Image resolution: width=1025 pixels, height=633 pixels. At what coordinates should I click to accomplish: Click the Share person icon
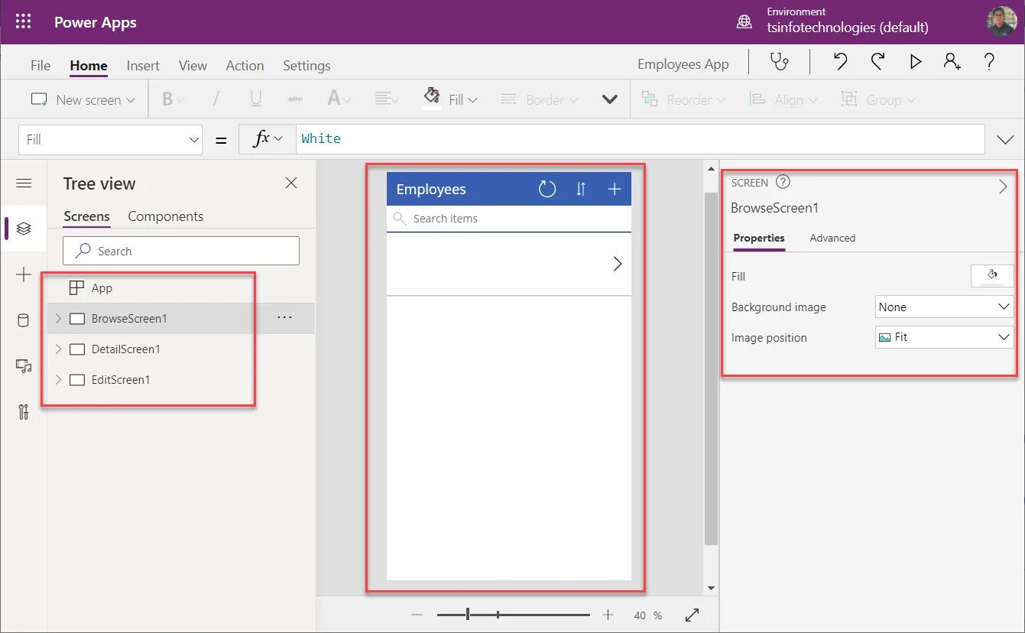952,62
